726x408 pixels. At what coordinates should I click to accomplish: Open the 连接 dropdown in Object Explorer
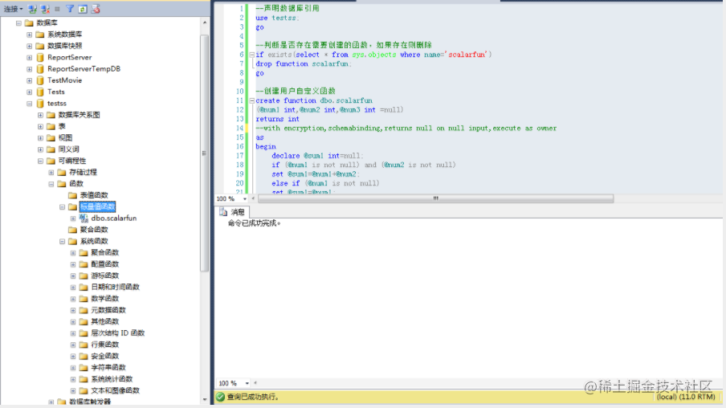coord(14,9)
